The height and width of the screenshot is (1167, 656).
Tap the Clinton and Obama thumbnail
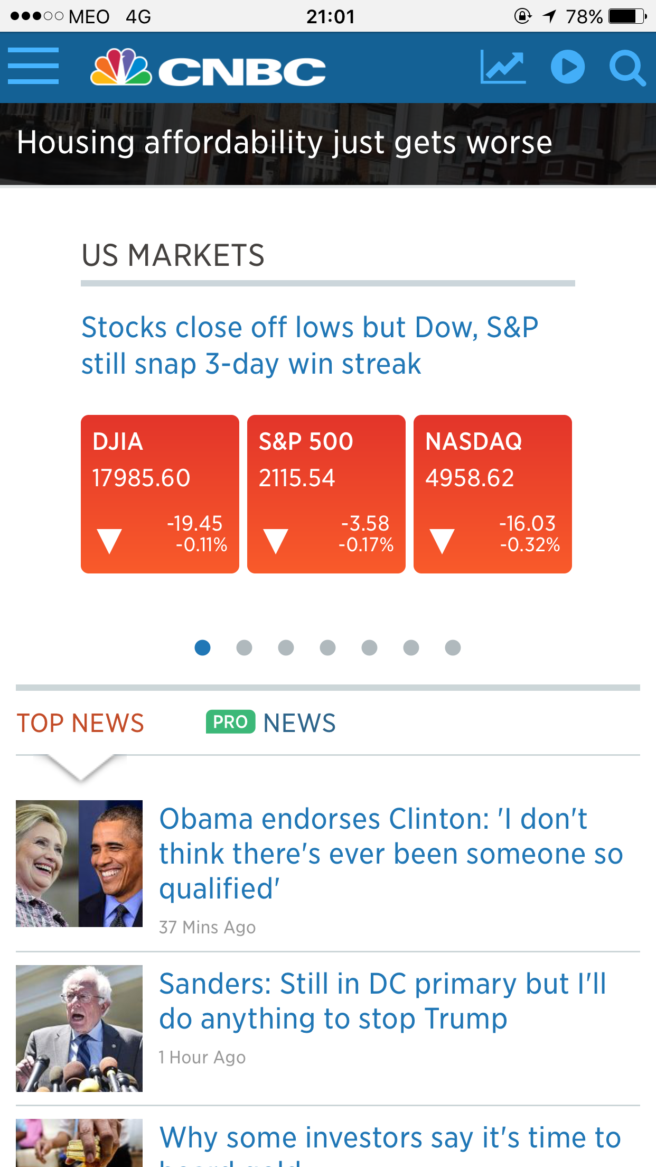click(79, 864)
